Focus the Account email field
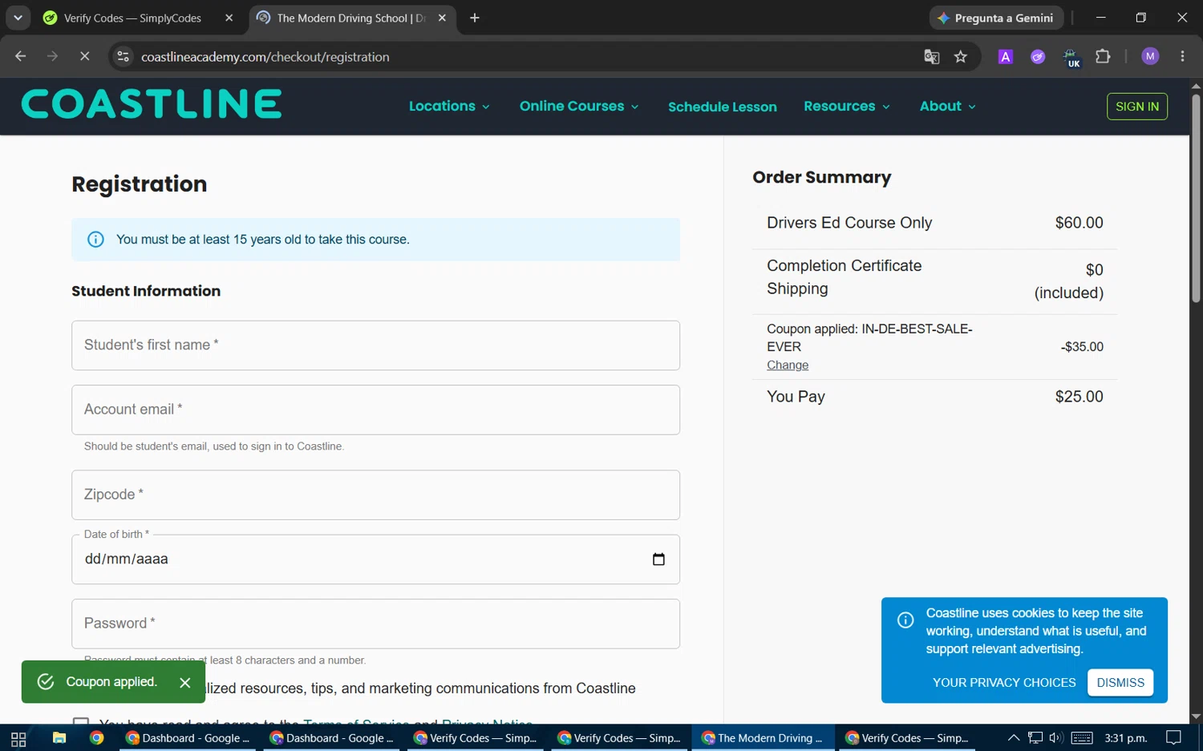 (375, 410)
